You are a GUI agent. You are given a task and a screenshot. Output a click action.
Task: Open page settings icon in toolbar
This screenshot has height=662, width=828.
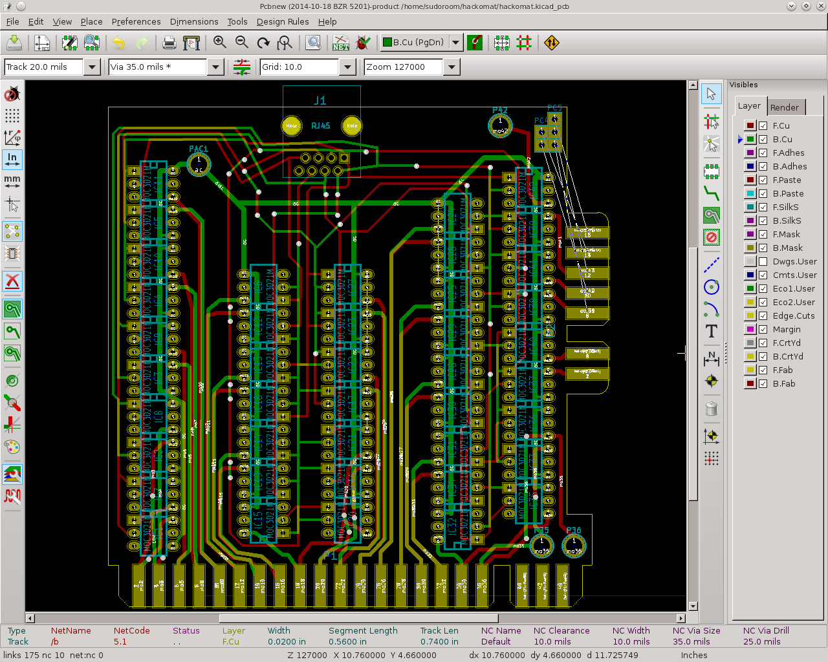point(42,43)
